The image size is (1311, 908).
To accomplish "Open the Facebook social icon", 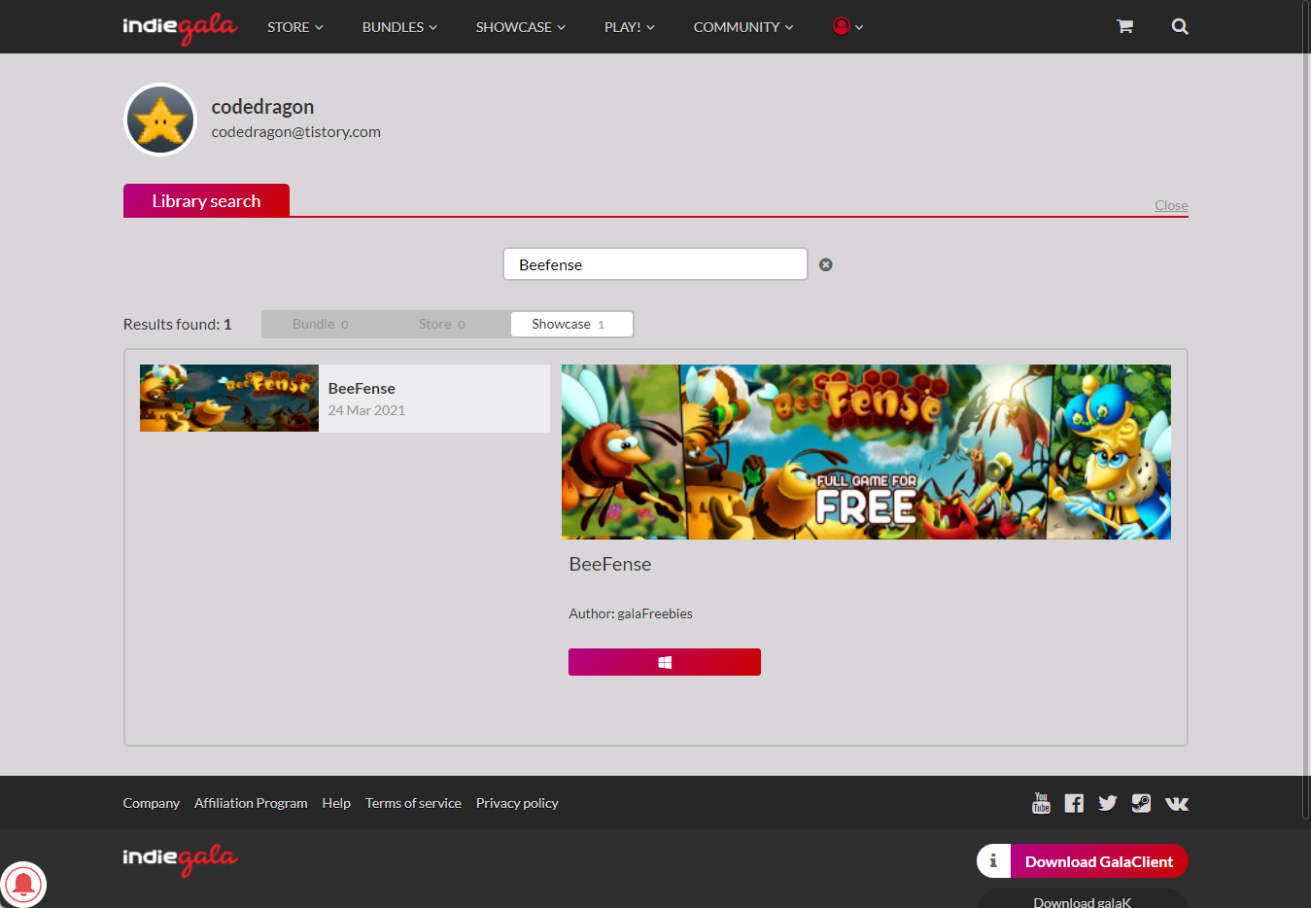I will (1074, 803).
